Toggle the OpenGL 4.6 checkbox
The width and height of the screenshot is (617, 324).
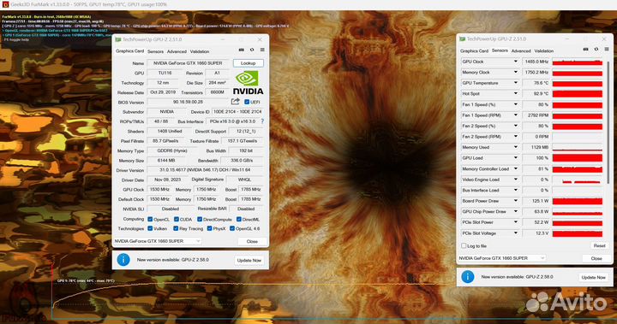232,228
